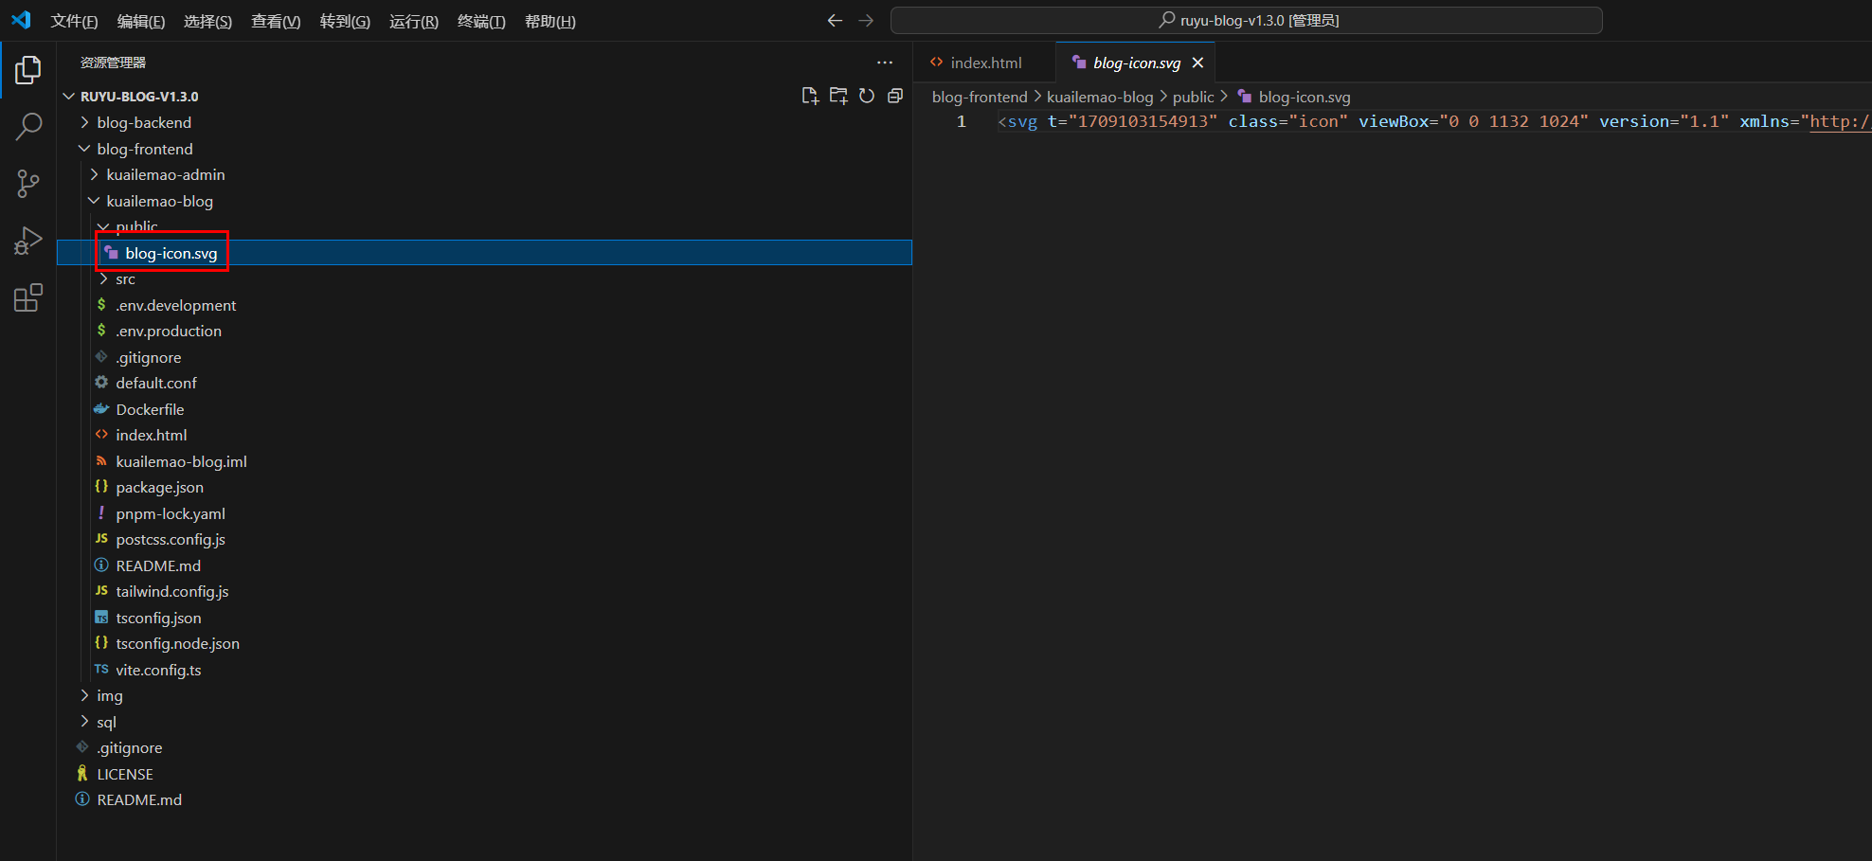Viewport: 1872px width, 861px height.
Task: Open the Search view in the activity bar
Action: click(x=28, y=126)
